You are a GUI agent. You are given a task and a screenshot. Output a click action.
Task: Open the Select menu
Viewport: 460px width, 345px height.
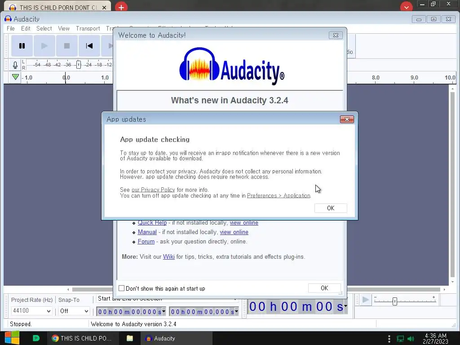pyautogui.click(x=44, y=28)
